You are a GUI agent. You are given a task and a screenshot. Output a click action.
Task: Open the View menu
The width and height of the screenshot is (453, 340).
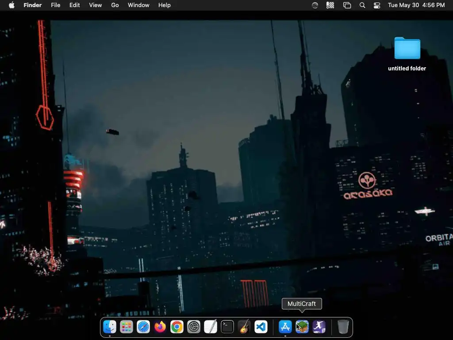click(x=96, y=5)
